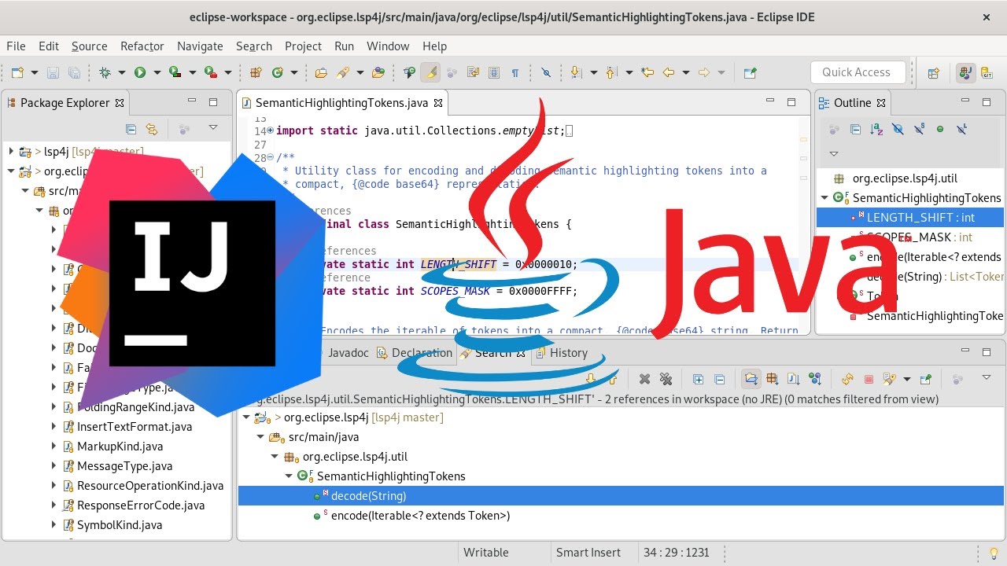Toggle Mark Occurrences highlighter button
This screenshot has height=566, width=1007.
(x=430, y=72)
